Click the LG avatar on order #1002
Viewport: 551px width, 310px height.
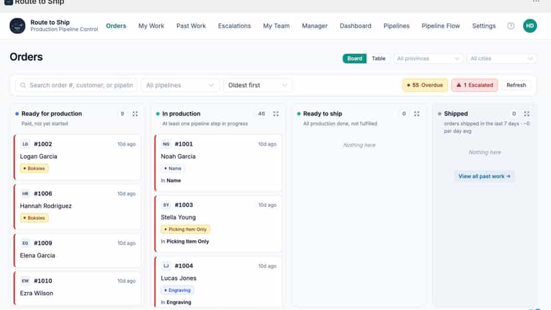point(25,144)
